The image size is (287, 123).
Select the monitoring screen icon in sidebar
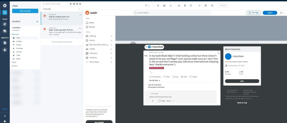[5, 12]
